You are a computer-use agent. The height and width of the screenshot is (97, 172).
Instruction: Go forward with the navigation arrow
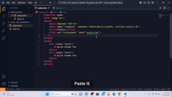[55, 3]
